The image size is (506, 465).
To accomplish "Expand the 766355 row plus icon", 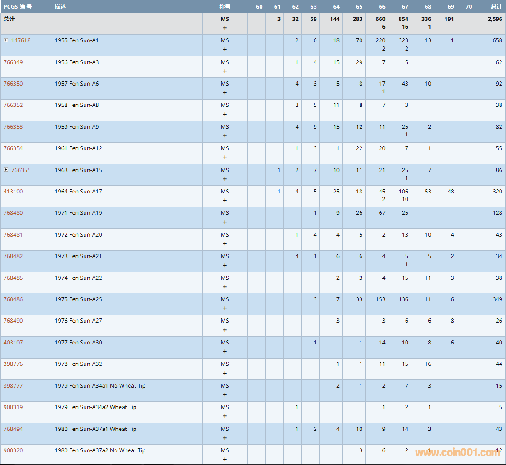I will point(6,170).
